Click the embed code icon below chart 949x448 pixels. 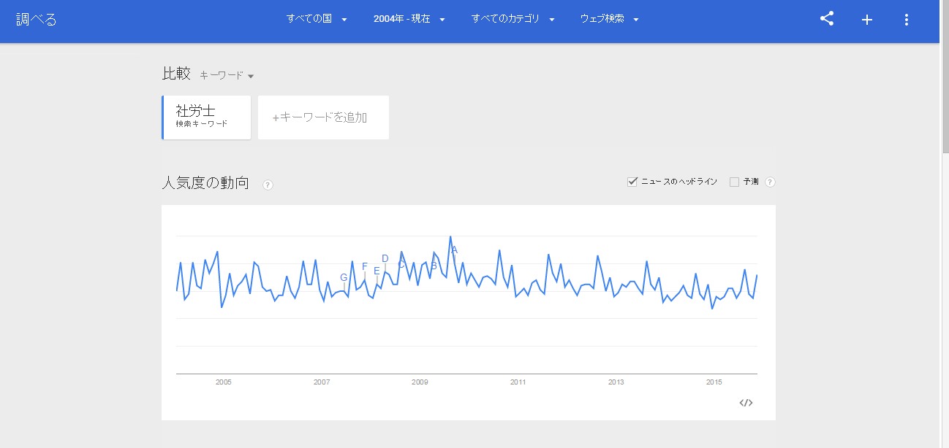click(746, 402)
